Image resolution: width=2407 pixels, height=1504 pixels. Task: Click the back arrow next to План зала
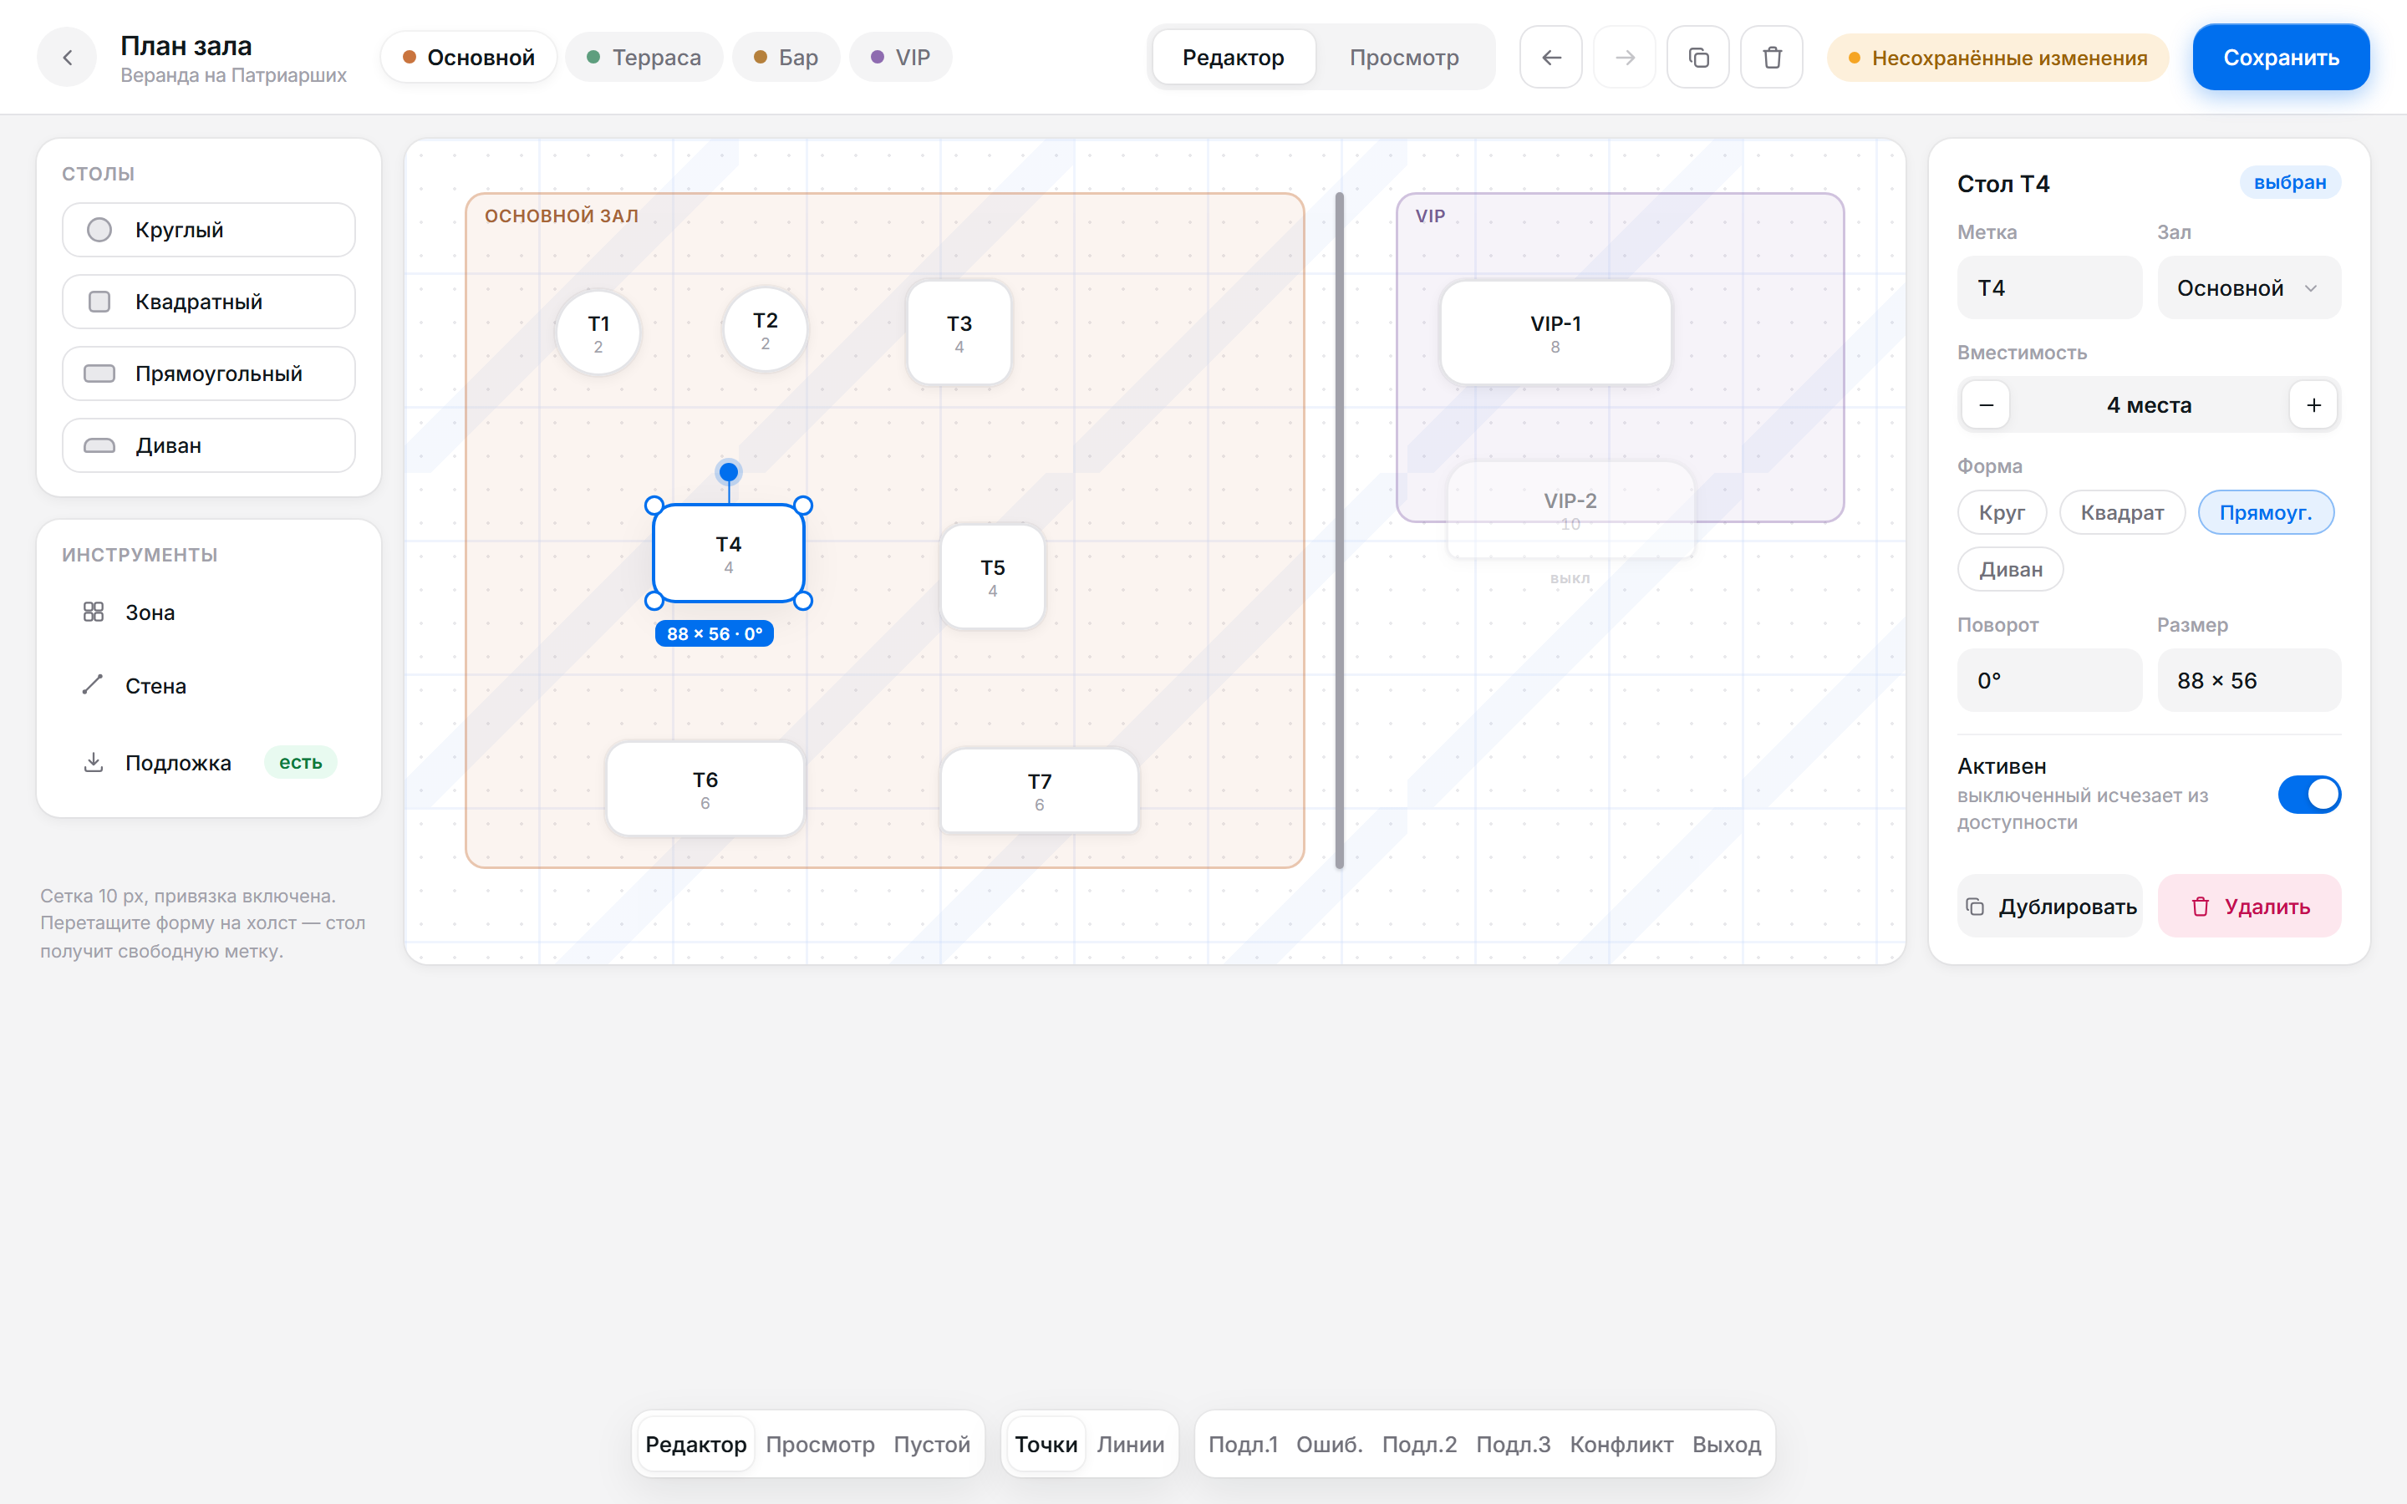coord(67,58)
